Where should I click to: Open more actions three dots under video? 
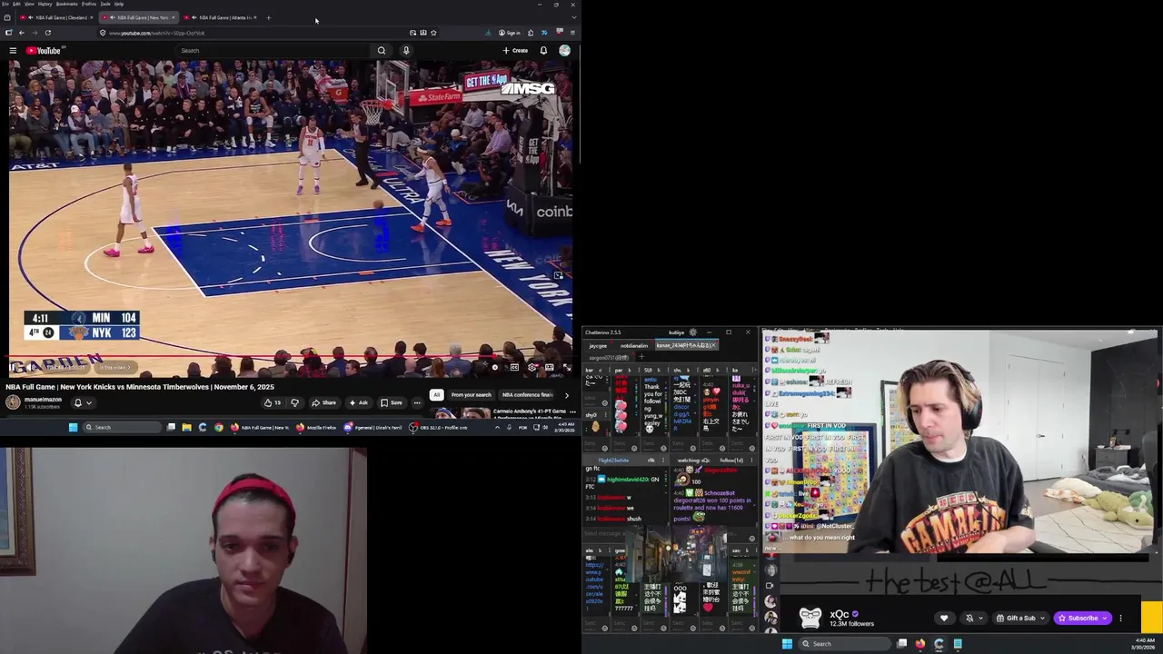coord(417,402)
